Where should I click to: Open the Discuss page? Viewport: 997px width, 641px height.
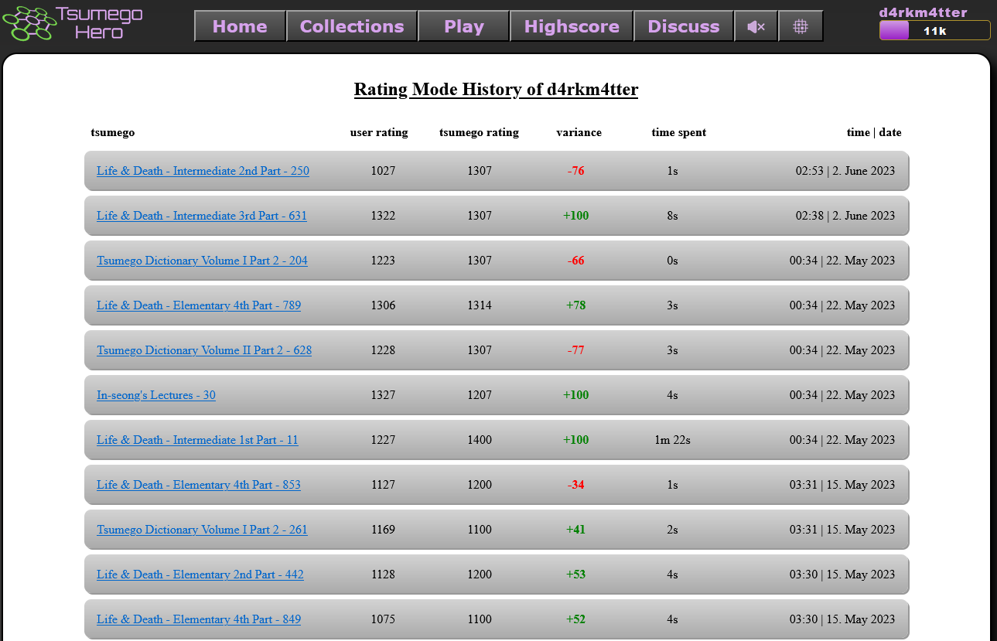(x=683, y=27)
